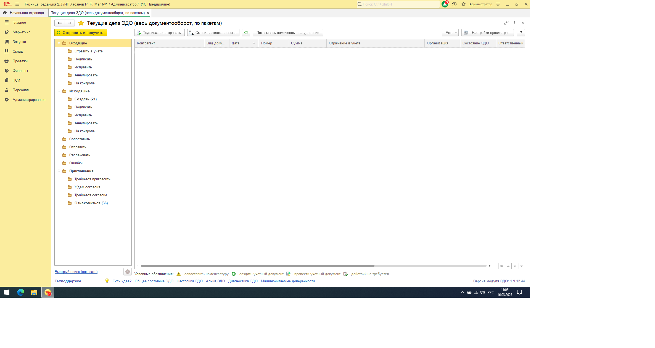This screenshot has width=655, height=348.
Task: Open the notifications bell icon
Action: coord(445,4)
